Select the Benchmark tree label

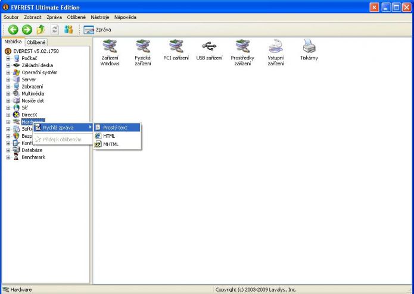click(x=33, y=157)
